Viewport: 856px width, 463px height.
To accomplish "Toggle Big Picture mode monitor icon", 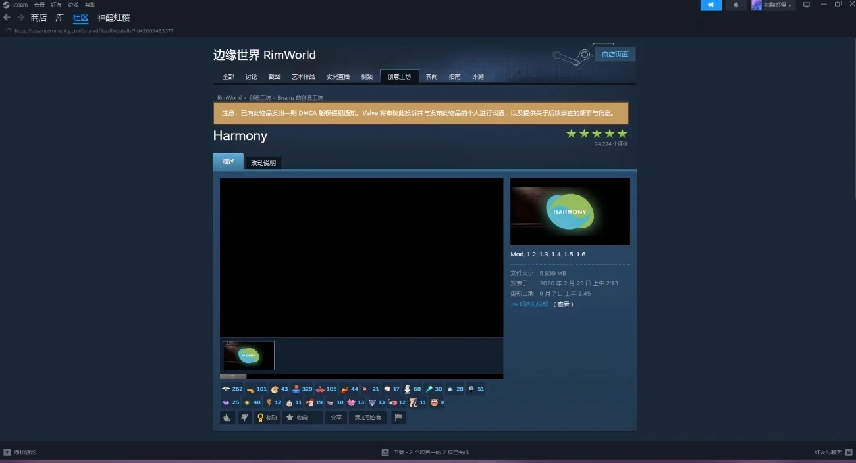I will click(x=806, y=5).
